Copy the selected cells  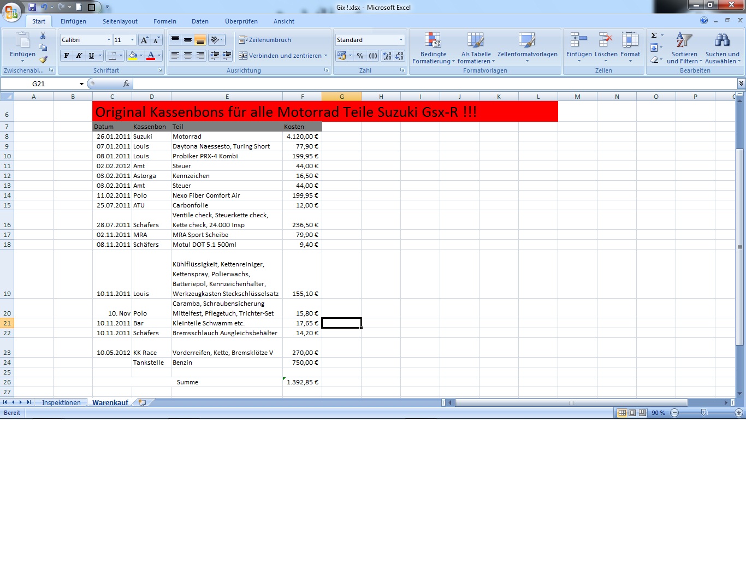pyautogui.click(x=43, y=47)
